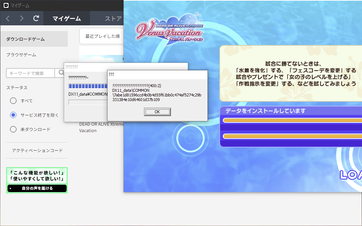Click the lower install progress bar in game window

point(292,136)
